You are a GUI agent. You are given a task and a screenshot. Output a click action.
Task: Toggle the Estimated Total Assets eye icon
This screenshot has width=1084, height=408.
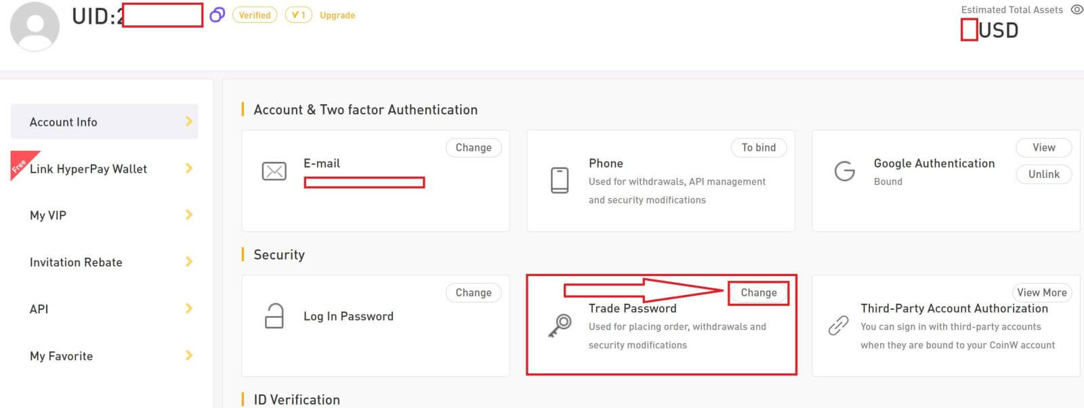(x=1077, y=9)
